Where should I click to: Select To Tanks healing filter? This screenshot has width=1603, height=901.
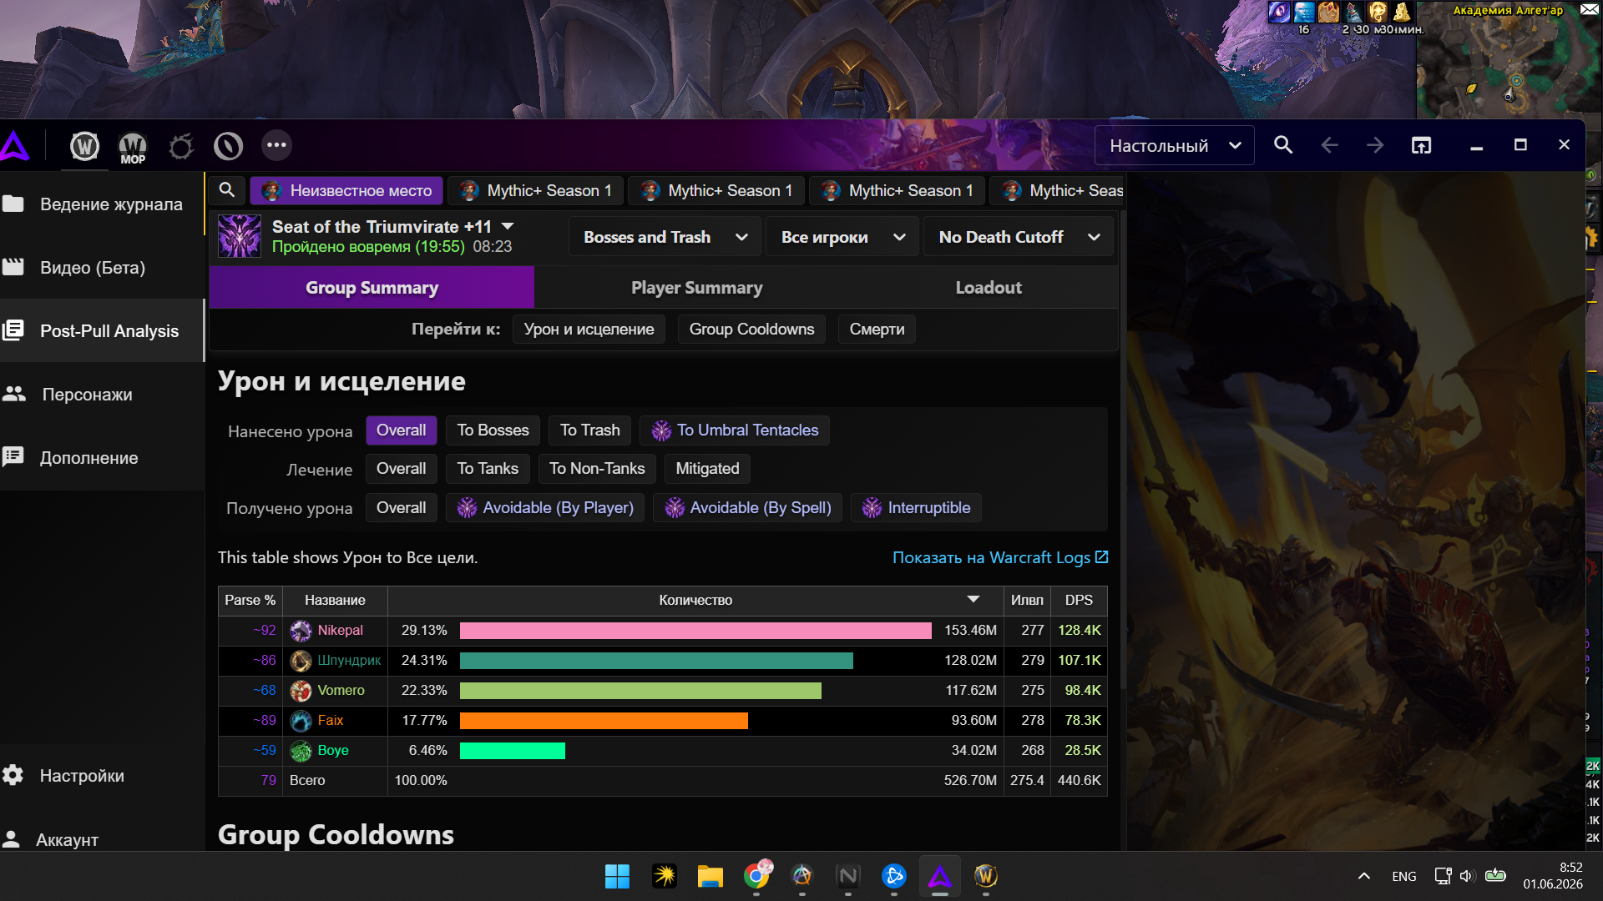pyautogui.click(x=488, y=469)
